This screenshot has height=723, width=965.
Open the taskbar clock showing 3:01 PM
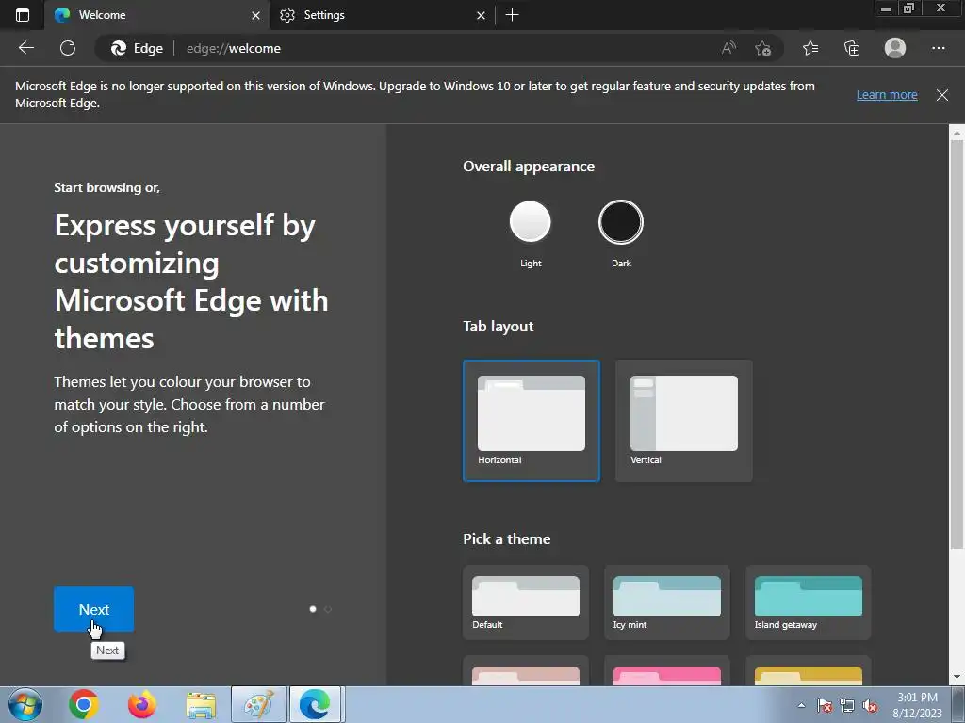918,705
